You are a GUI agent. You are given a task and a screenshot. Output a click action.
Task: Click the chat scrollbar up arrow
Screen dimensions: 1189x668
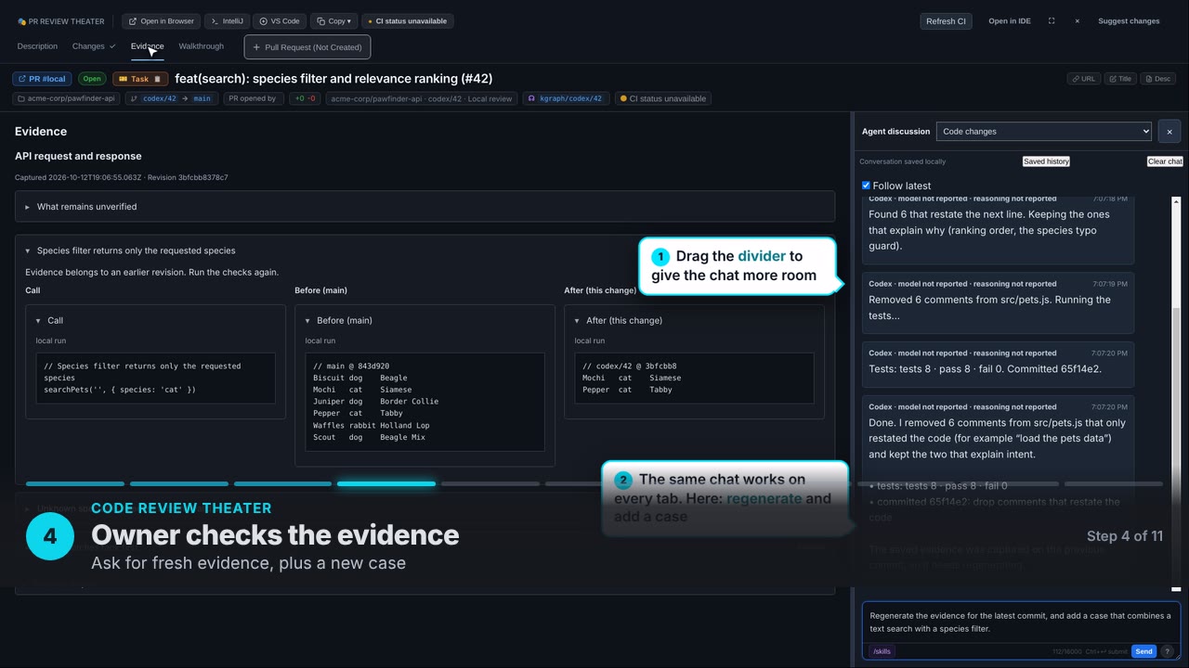click(x=1176, y=201)
